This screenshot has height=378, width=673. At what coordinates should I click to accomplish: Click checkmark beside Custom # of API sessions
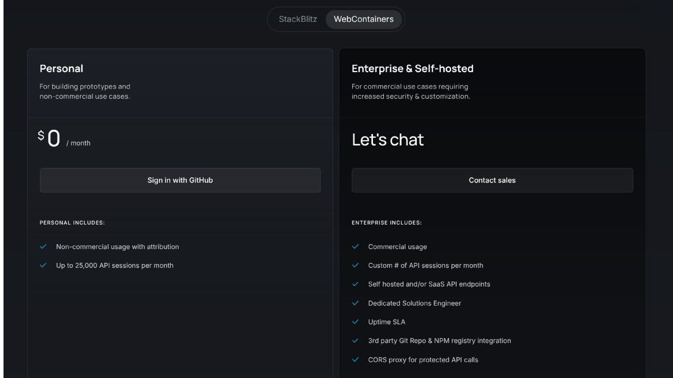[355, 265]
